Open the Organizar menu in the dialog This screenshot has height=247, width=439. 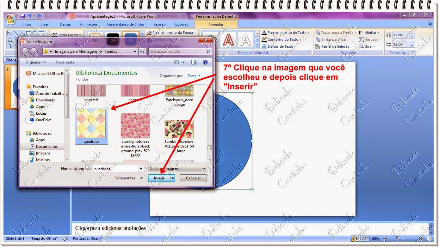(x=36, y=62)
